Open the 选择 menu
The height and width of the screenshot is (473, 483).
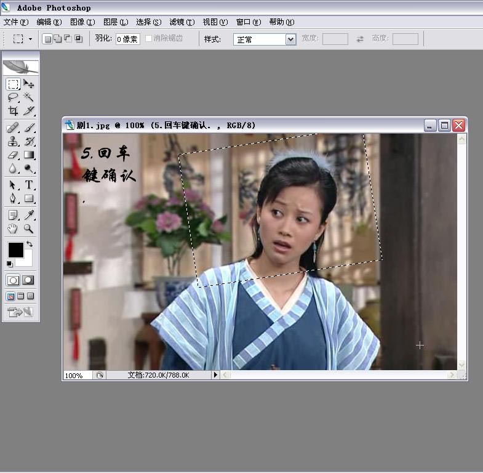[x=149, y=22]
